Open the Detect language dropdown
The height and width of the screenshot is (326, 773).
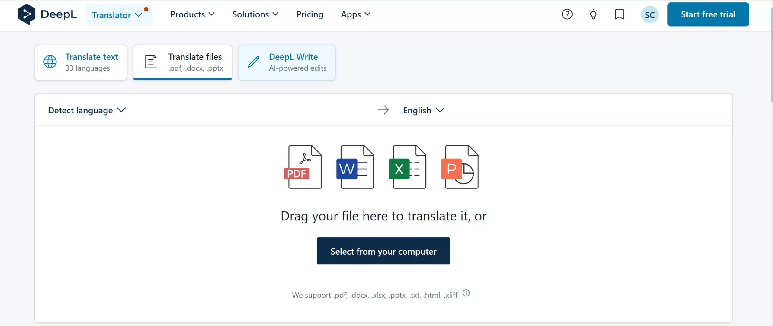(x=87, y=110)
